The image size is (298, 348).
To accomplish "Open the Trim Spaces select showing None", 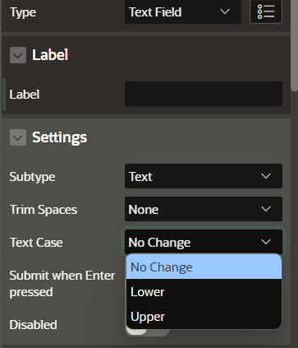I will (x=204, y=209).
